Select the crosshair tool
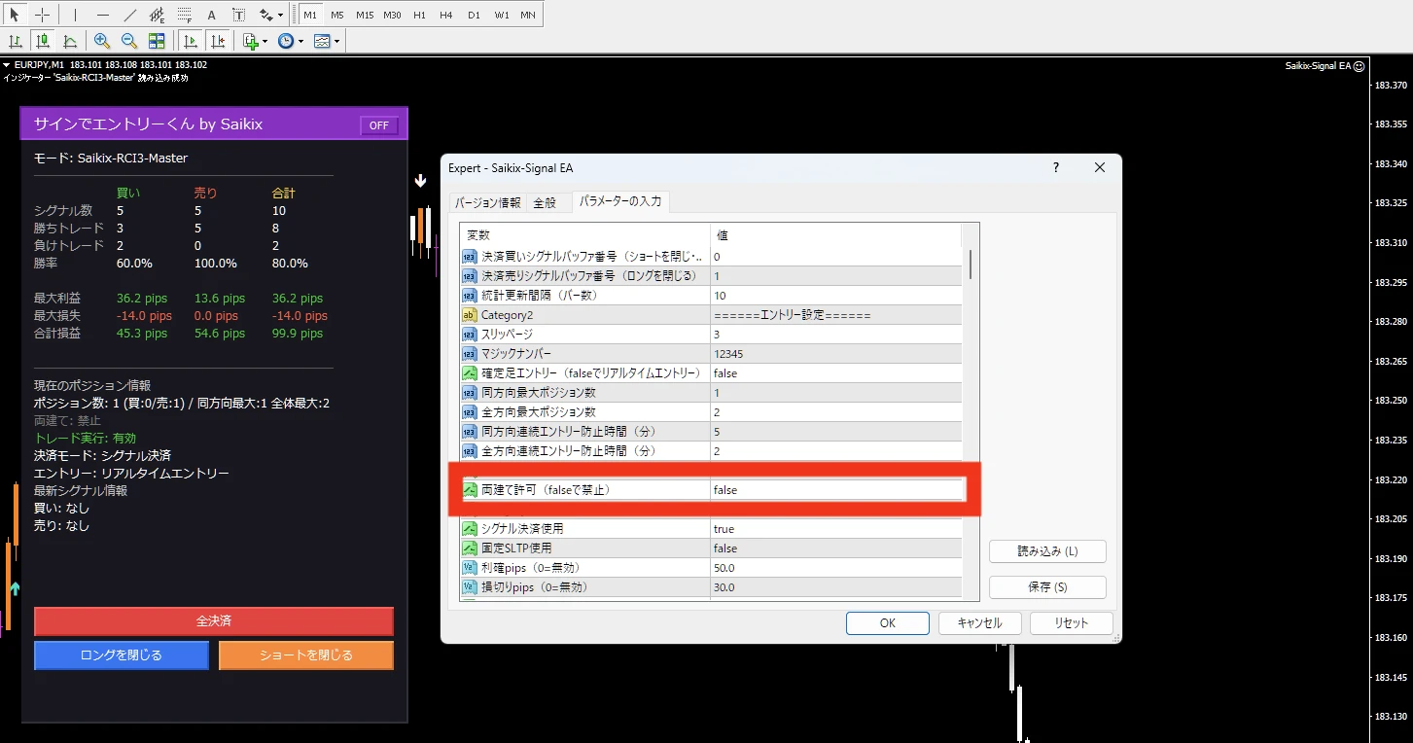Screen dimensions: 1413x743 42,15
